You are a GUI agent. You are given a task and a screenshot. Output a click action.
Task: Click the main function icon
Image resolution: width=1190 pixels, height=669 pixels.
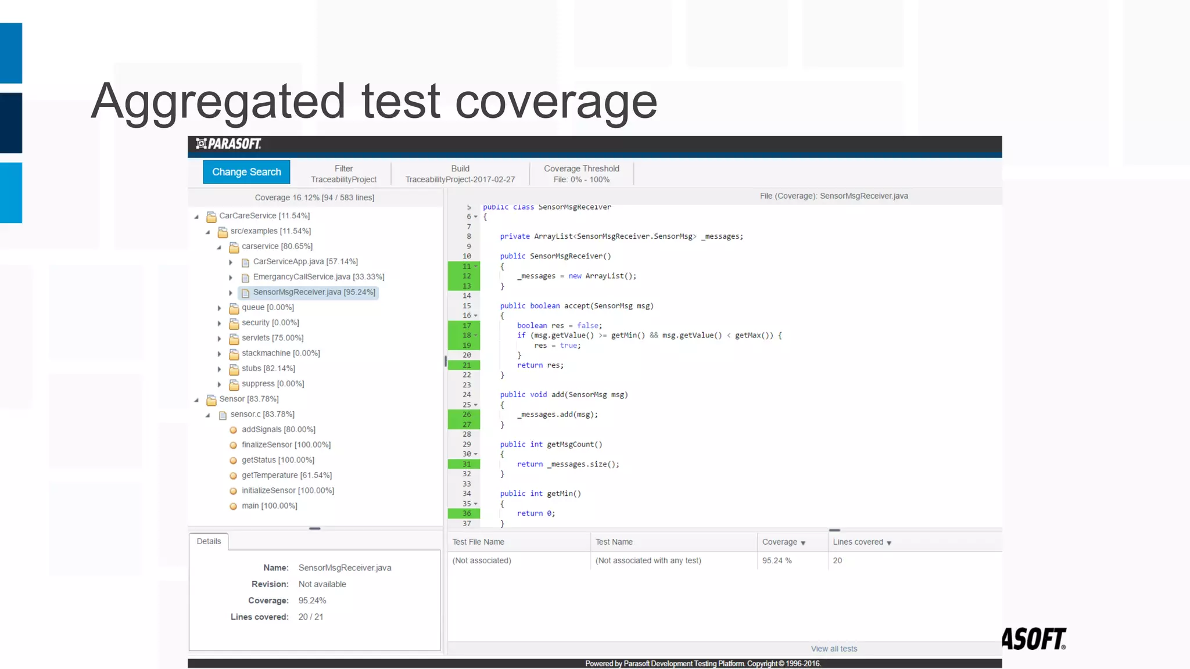click(233, 506)
